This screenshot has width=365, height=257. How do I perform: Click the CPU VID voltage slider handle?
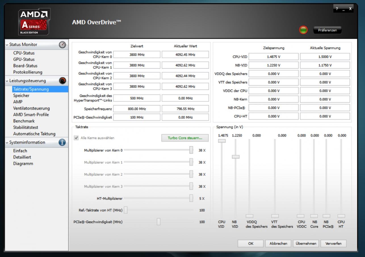coord(222,141)
